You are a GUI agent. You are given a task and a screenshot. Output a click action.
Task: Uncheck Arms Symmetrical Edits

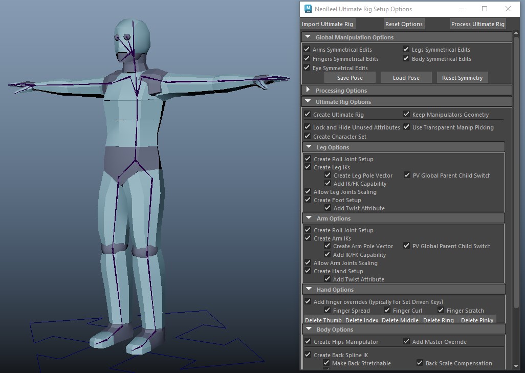pos(307,50)
